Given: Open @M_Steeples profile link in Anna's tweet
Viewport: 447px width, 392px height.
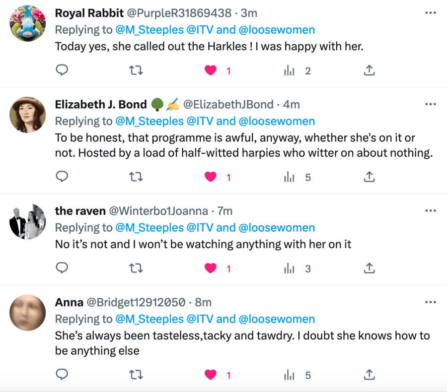Looking at the screenshot, I should 149,319.
